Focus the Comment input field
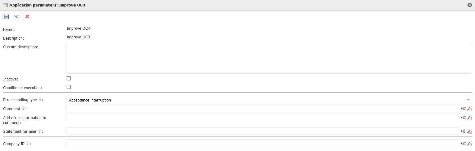The height and width of the screenshot is (151, 475). click(263, 109)
